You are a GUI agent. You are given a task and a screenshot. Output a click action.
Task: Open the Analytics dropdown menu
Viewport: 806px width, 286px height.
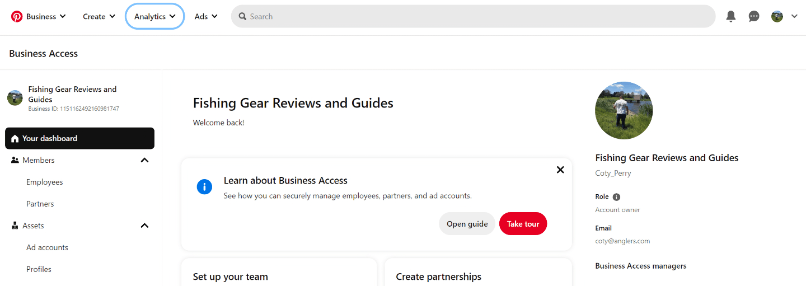pyautogui.click(x=155, y=16)
